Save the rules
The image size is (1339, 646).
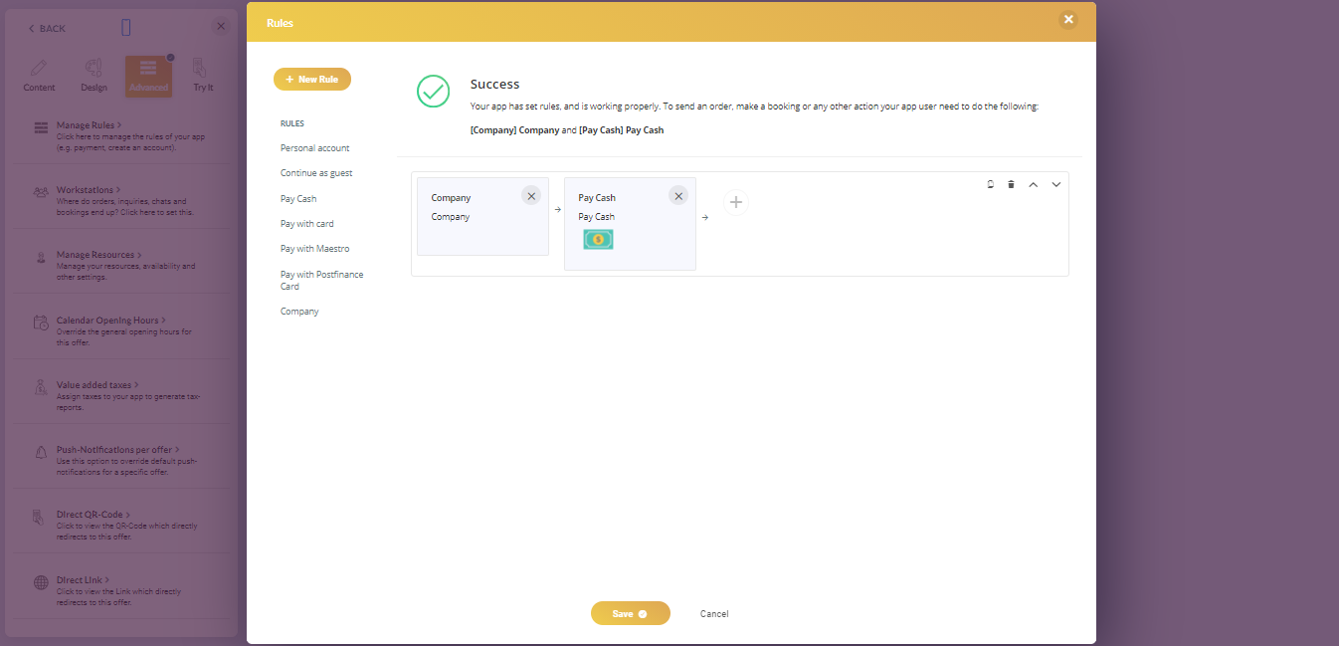click(x=630, y=613)
